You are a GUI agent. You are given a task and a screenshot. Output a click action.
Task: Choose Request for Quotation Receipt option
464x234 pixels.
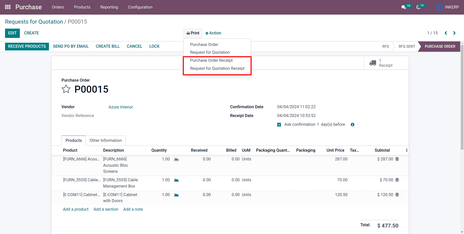pos(217,68)
